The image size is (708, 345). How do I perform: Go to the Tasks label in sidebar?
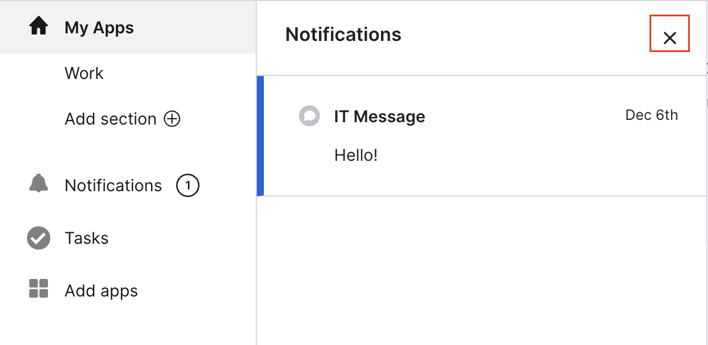pos(87,238)
